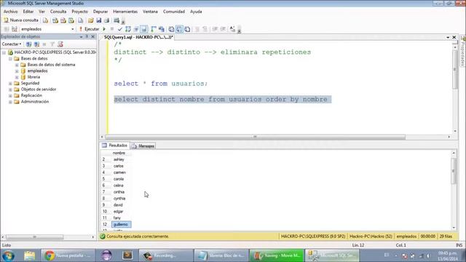Click the Object Explorer connect icon
Screen dimensions: 466x262
[x=28, y=44]
